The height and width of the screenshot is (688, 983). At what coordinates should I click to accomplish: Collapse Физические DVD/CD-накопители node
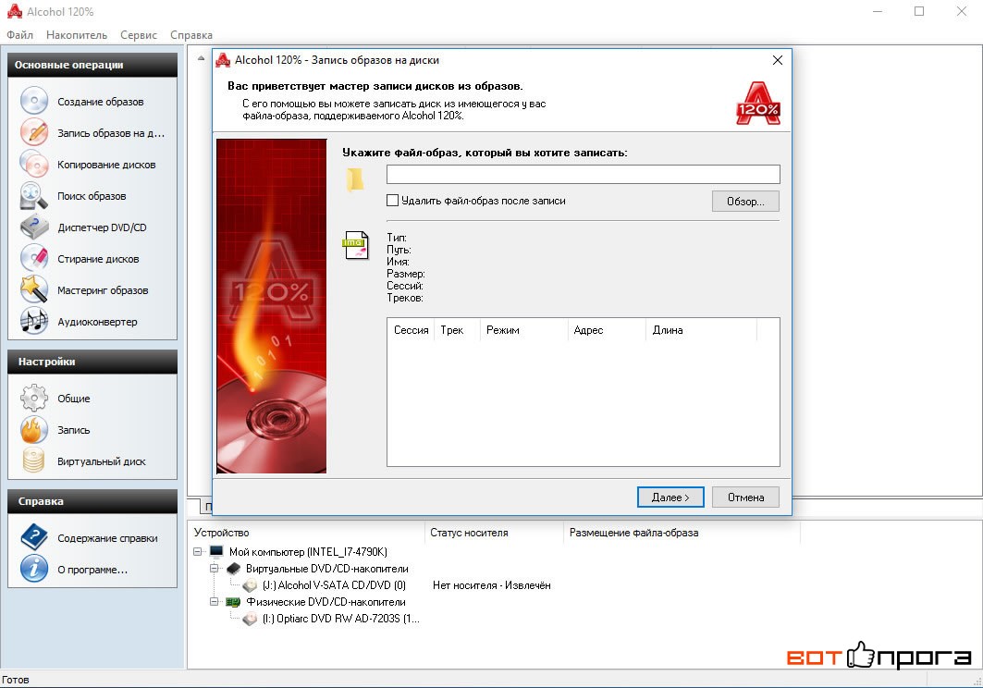(x=215, y=601)
